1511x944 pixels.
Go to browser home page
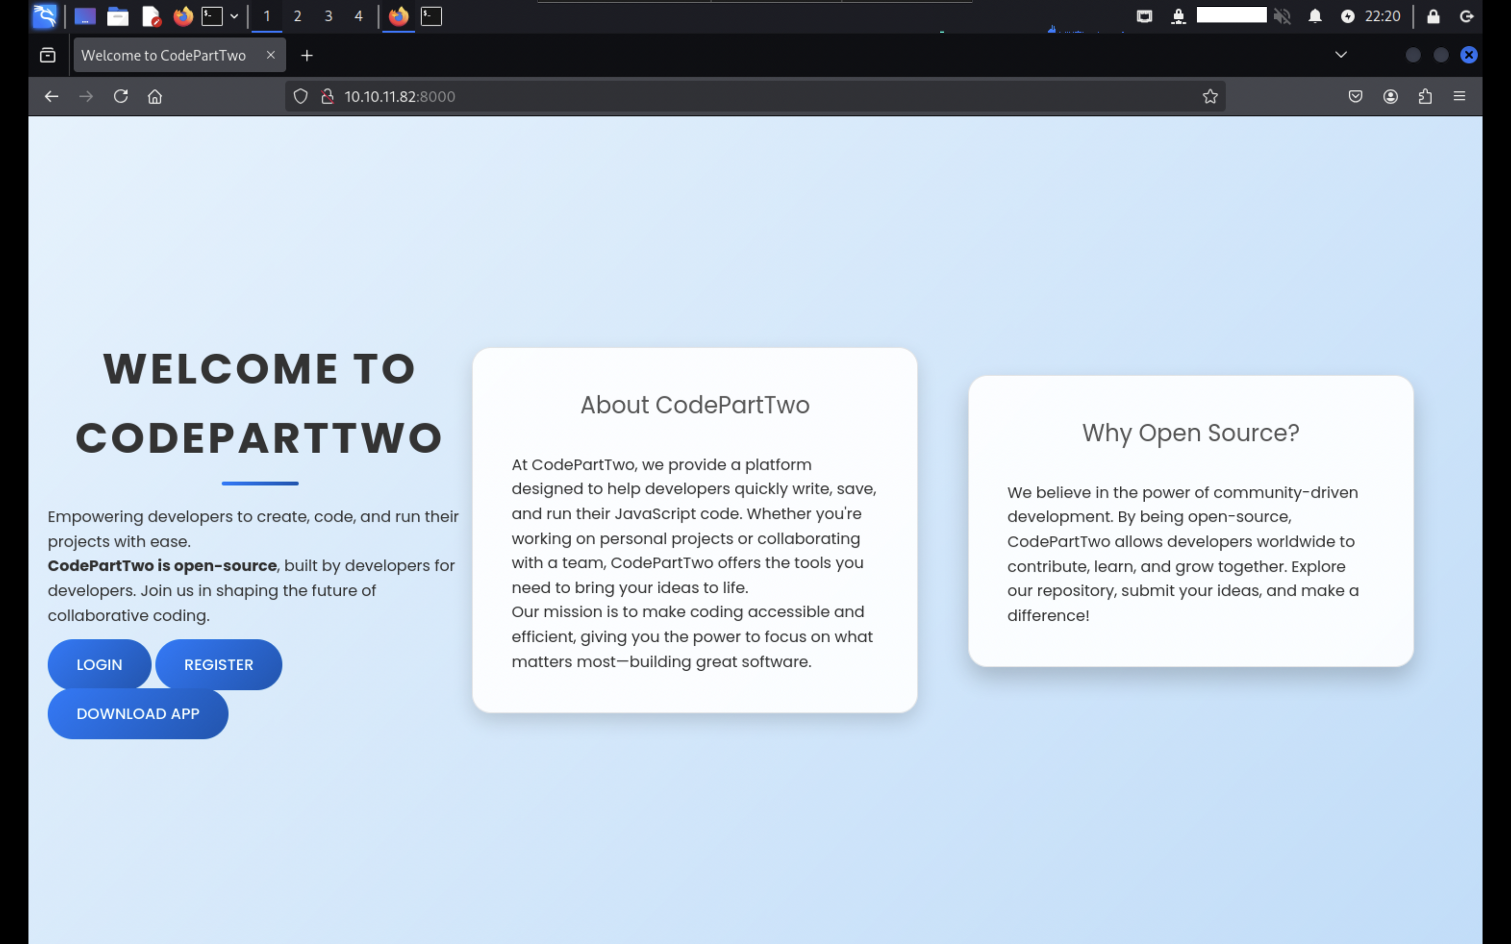point(155,96)
